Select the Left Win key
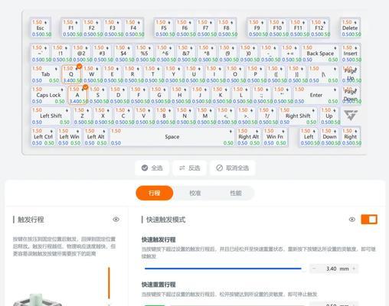 click(x=69, y=137)
